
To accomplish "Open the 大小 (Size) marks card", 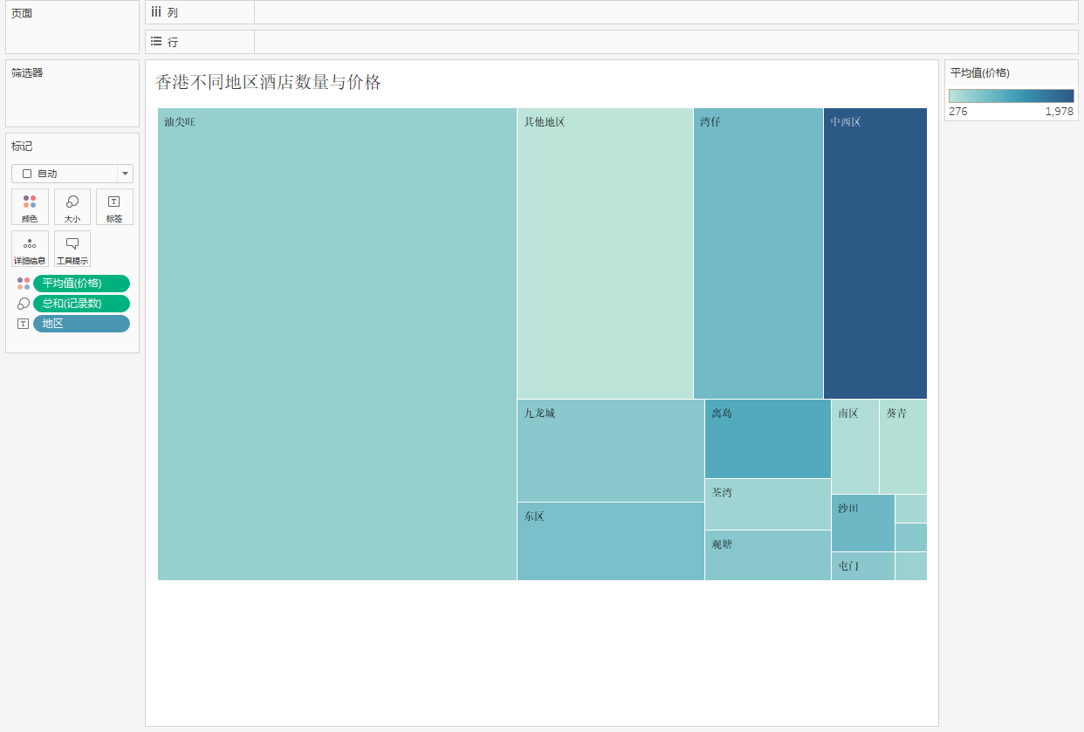I will point(72,207).
